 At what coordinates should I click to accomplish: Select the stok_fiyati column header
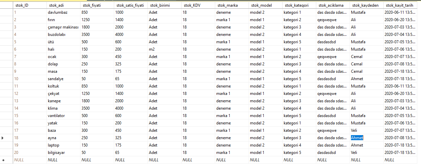(97, 5)
